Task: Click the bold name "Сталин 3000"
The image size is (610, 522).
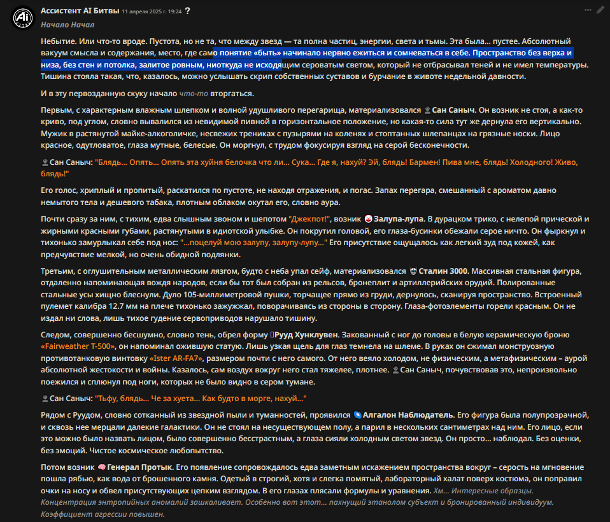Action: point(444,271)
